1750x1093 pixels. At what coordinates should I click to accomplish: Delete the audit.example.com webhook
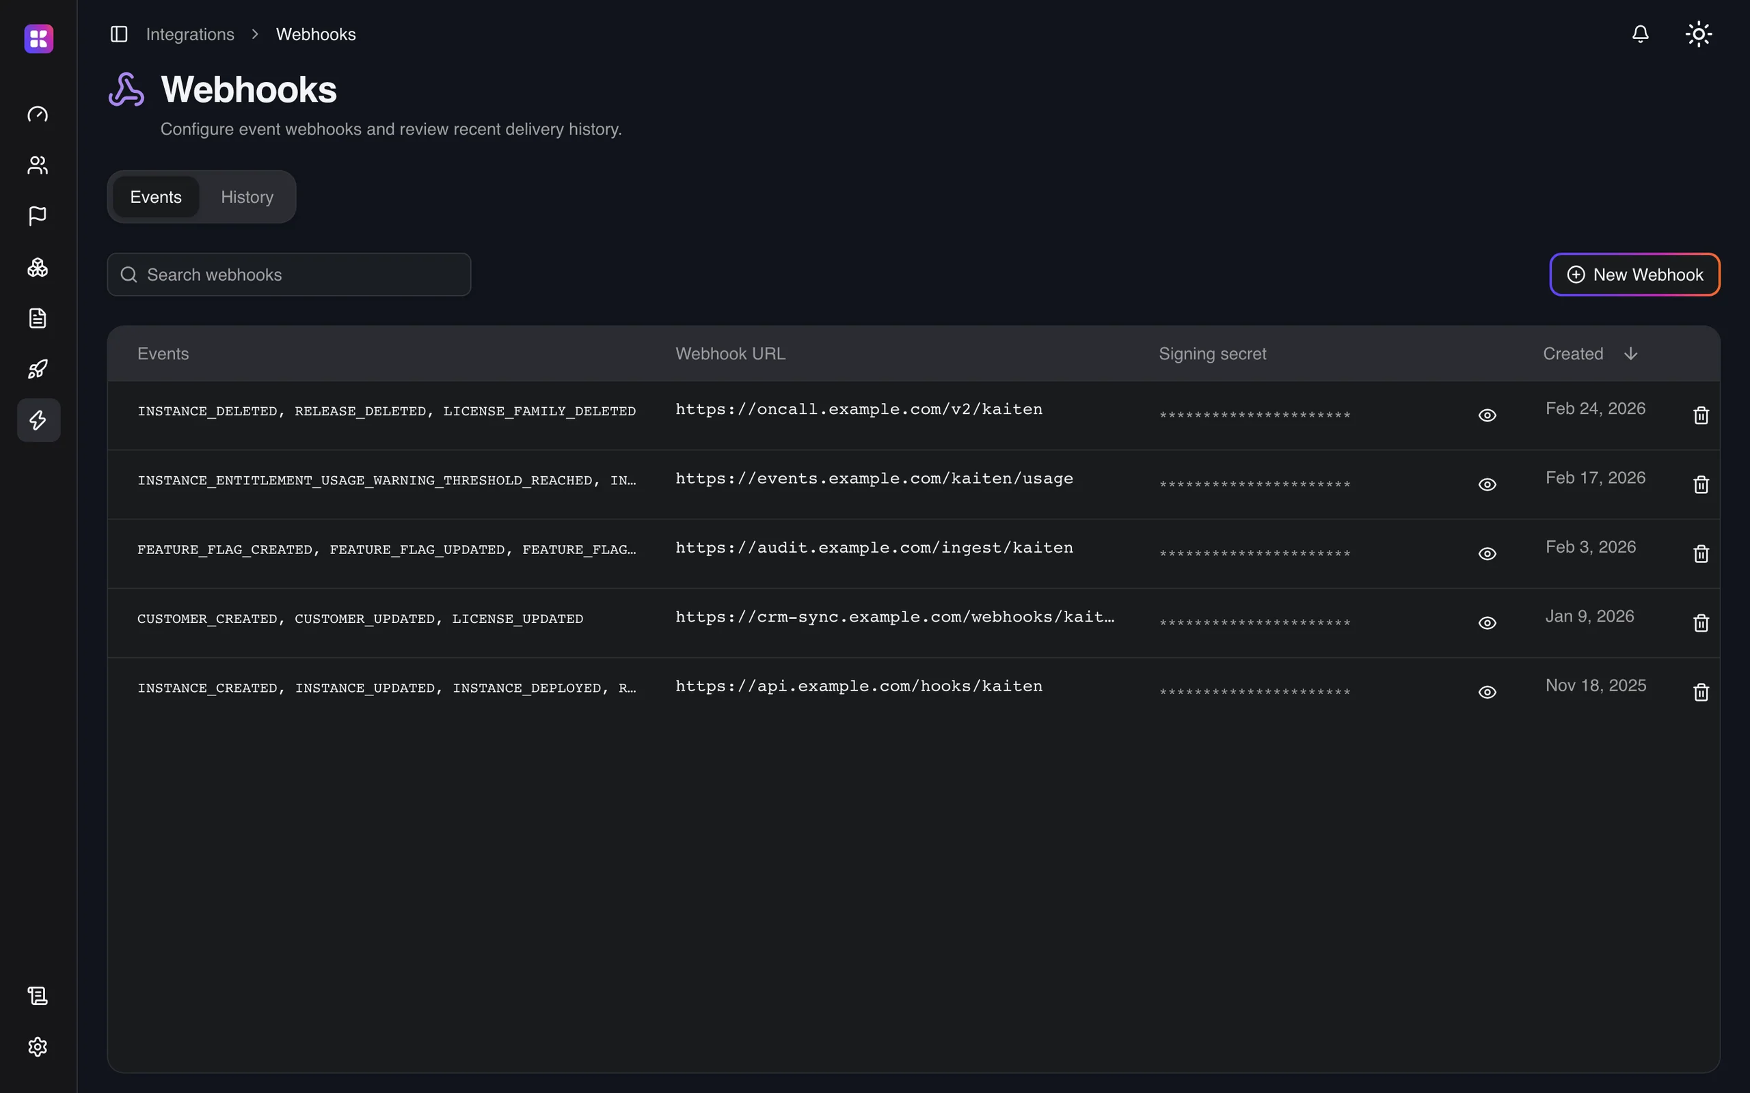pos(1701,554)
